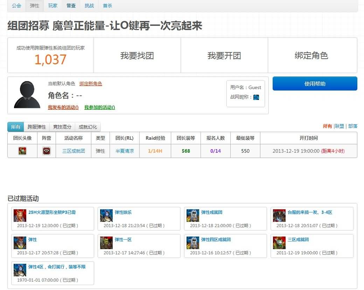Open the 玩家 navigation tab
Viewport: 364px width, 290px height.
[53, 6]
